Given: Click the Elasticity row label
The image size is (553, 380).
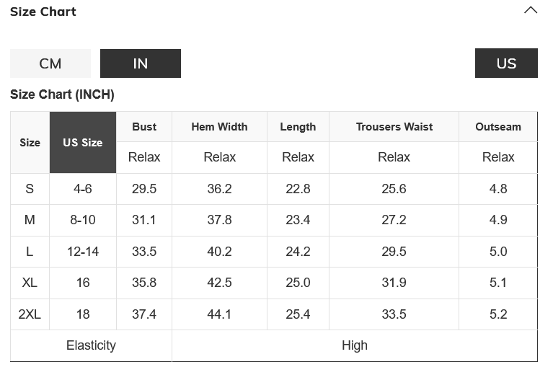Looking at the screenshot, I should pos(91,345).
